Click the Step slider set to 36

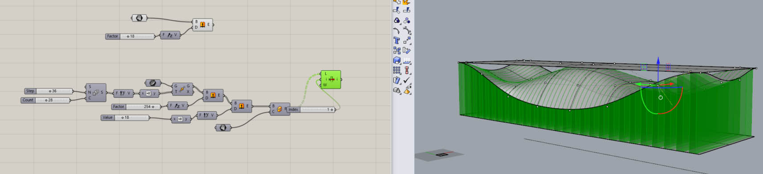click(49, 91)
